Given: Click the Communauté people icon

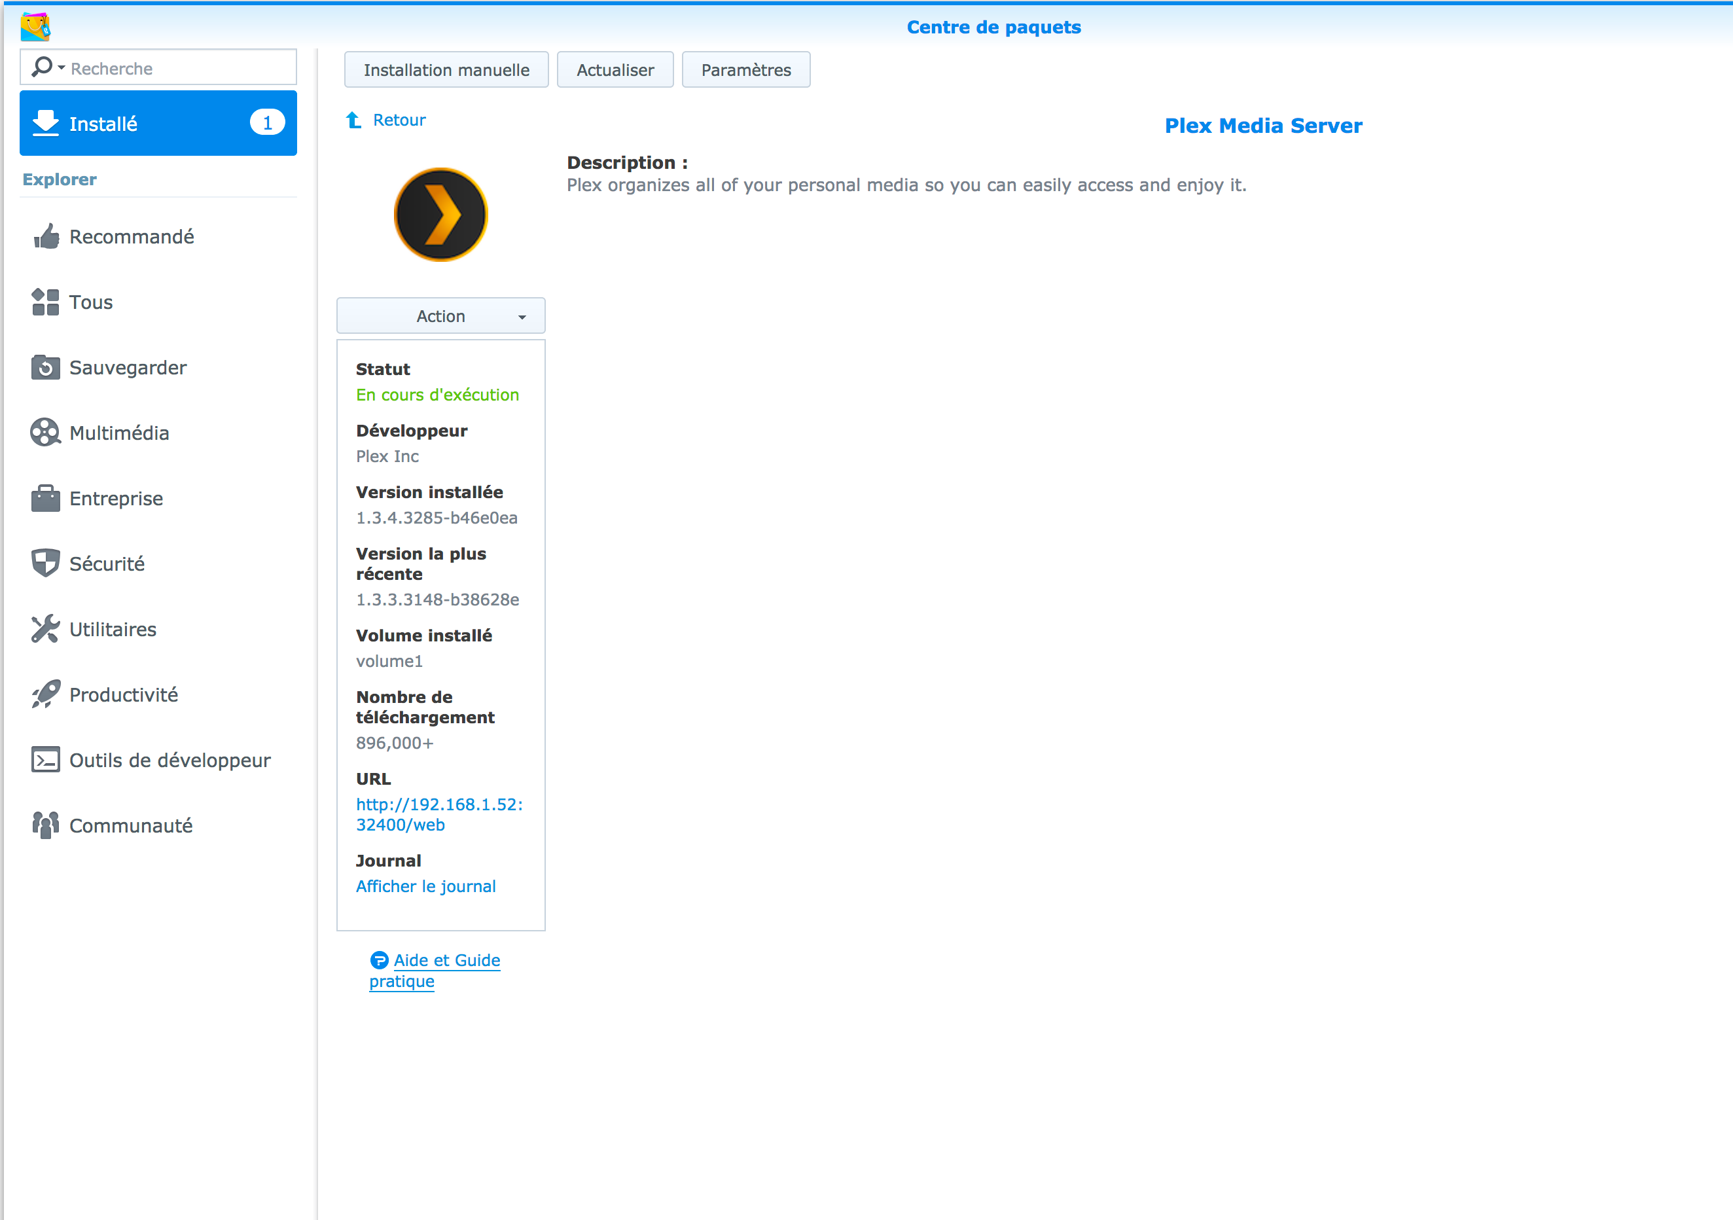Looking at the screenshot, I should pos(46,825).
